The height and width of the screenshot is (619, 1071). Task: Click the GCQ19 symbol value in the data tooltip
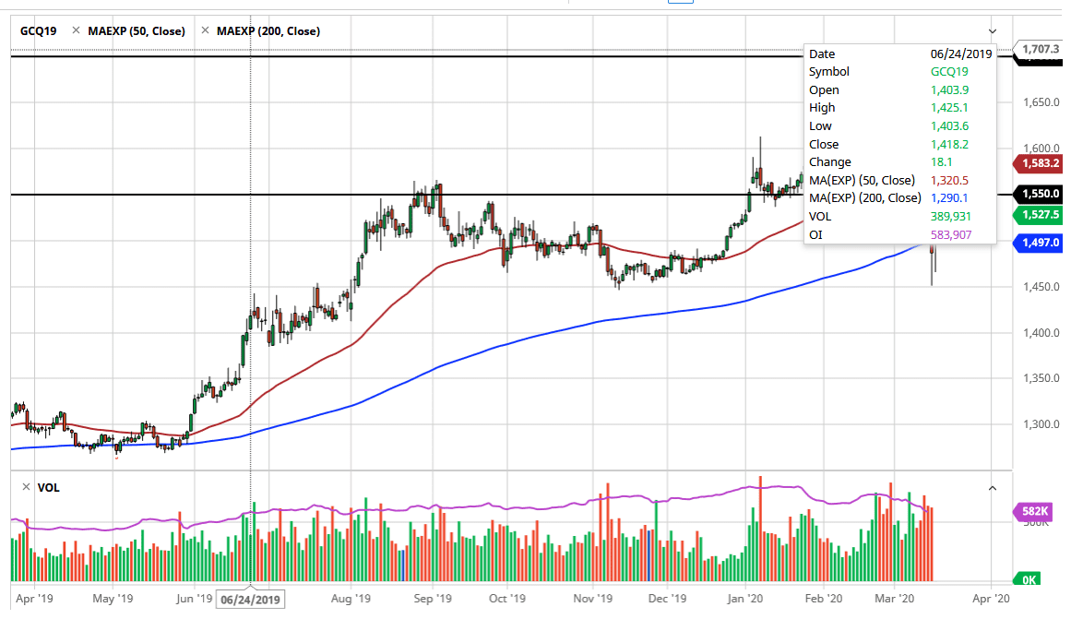(948, 72)
